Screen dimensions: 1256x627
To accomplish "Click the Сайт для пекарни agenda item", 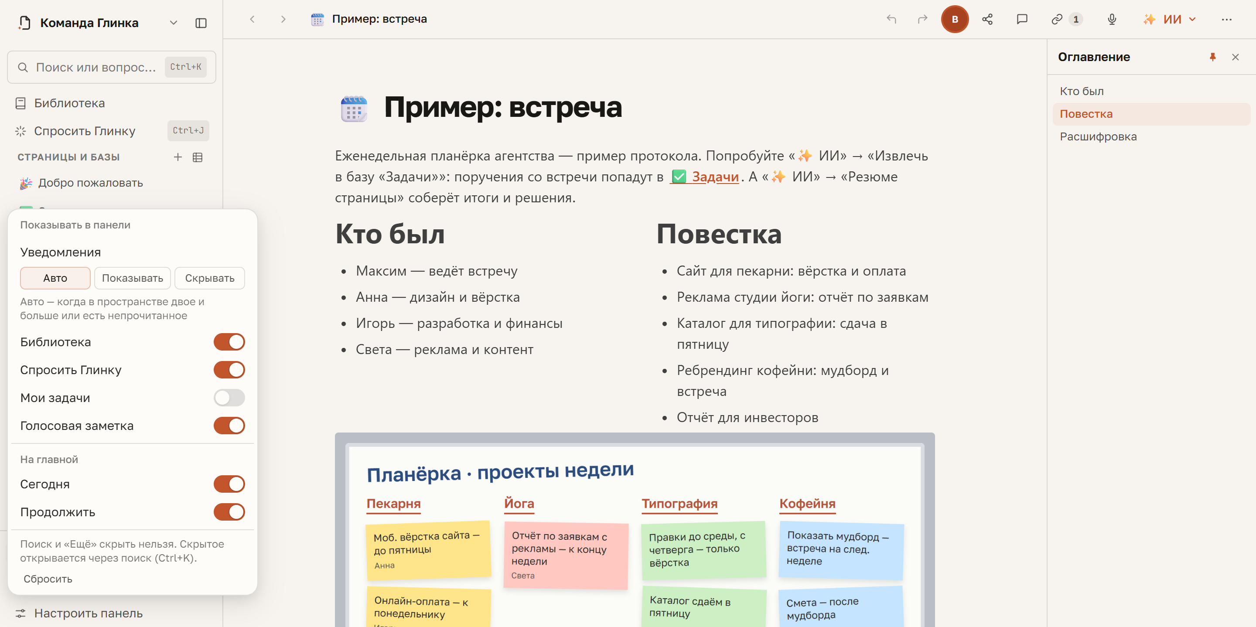I will (791, 271).
